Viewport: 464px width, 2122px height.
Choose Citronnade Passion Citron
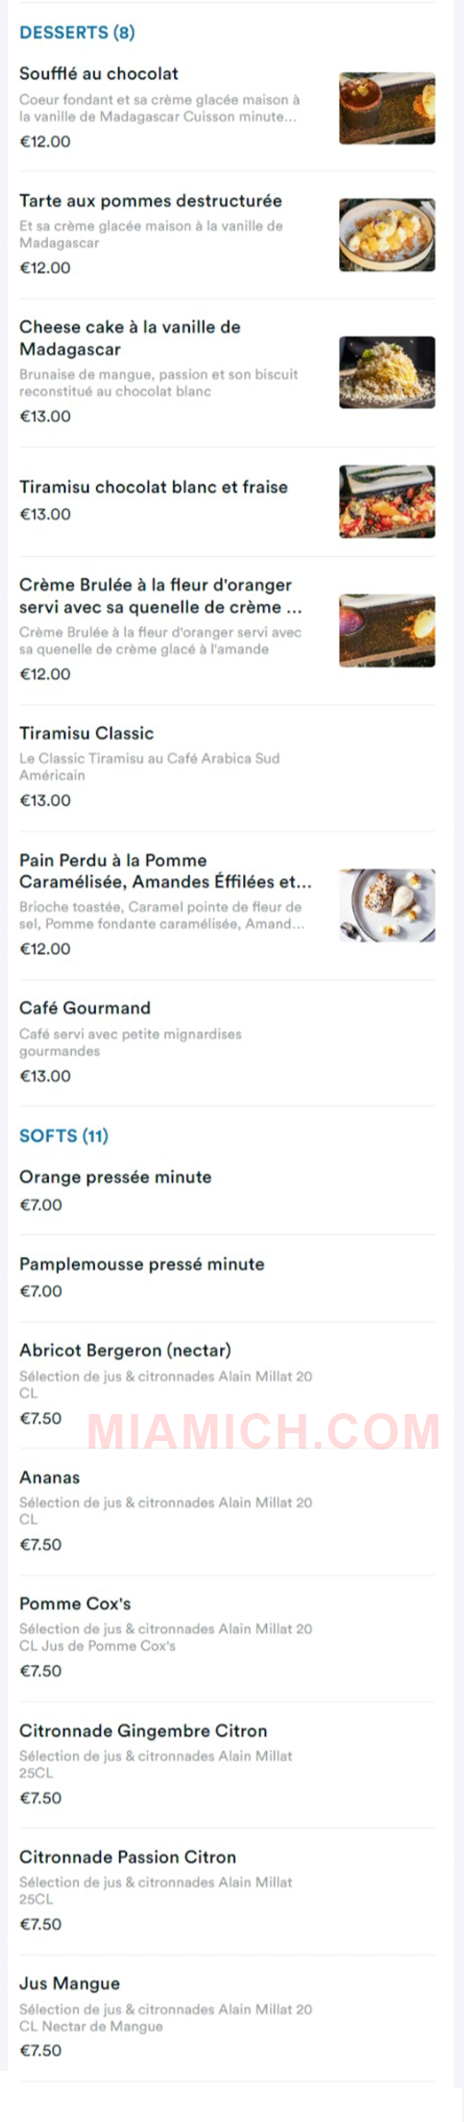tap(227, 1890)
